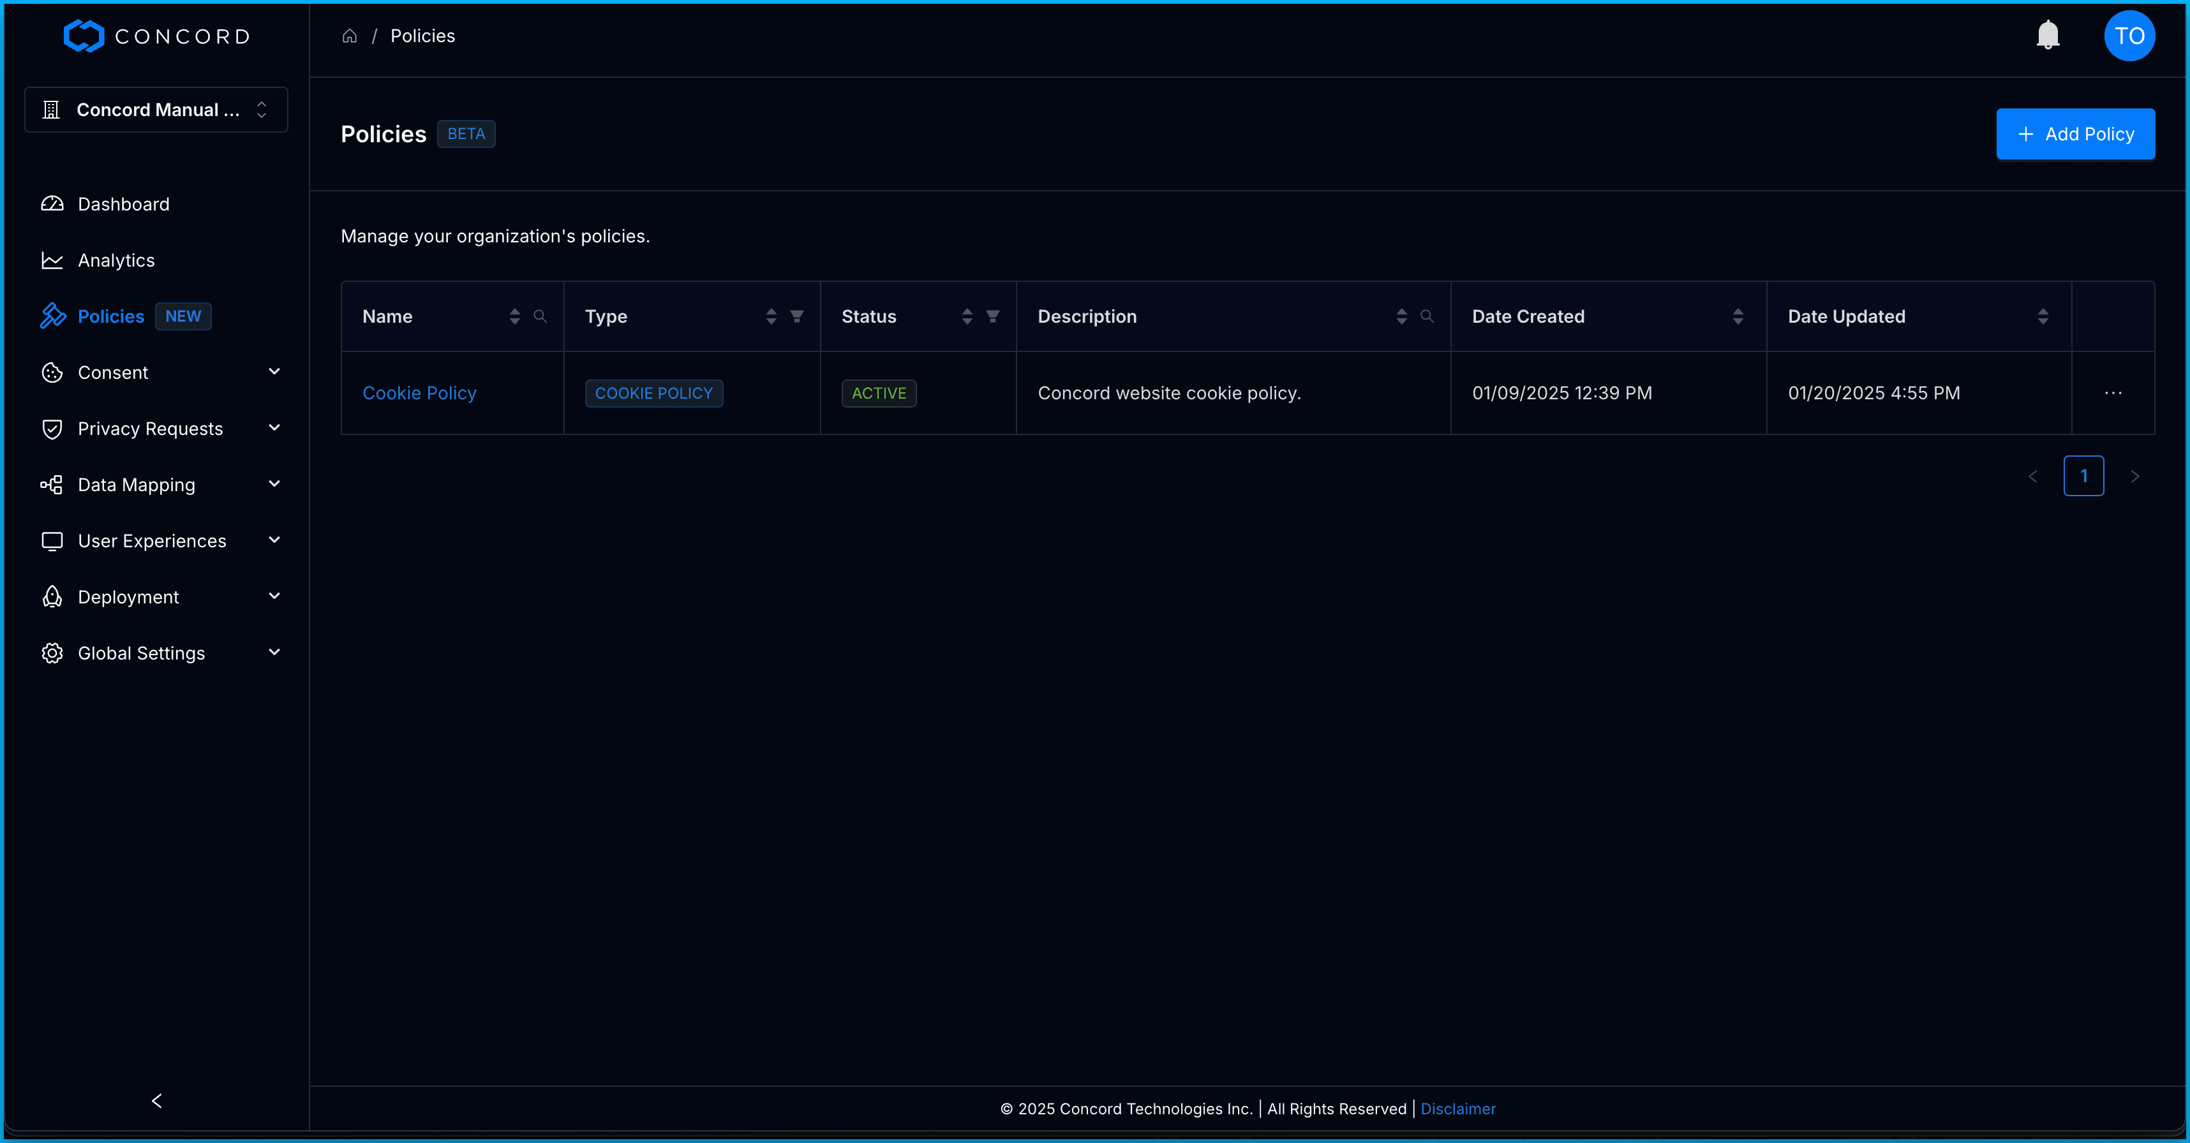Open the Concord Manual organization dropdown
Viewport: 2190px width, 1143px height.
(156, 110)
